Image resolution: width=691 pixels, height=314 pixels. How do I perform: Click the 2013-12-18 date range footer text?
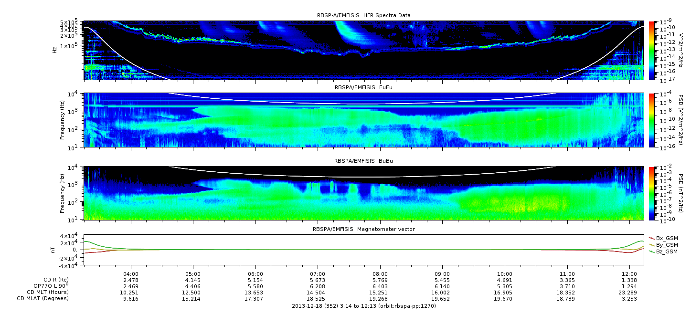click(x=363, y=306)
